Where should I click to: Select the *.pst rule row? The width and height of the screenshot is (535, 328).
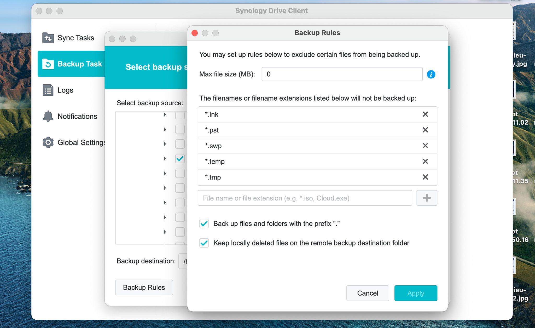tap(317, 130)
